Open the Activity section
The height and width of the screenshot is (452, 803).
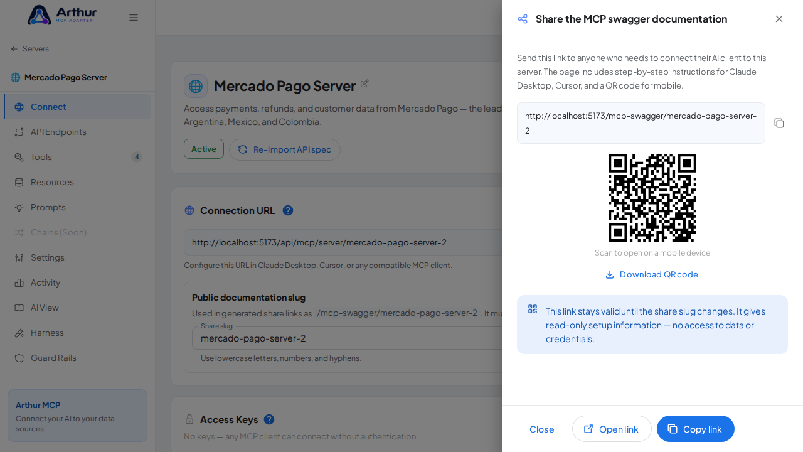[78, 282]
